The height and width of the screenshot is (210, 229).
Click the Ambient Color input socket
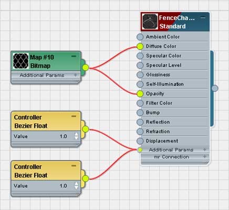click(140, 37)
